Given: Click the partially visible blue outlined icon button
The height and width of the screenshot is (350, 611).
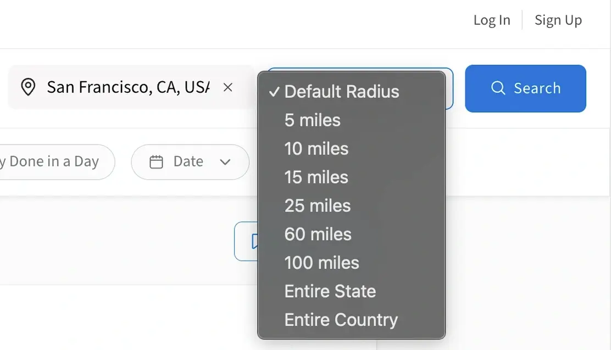Looking at the screenshot, I should point(254,242).
